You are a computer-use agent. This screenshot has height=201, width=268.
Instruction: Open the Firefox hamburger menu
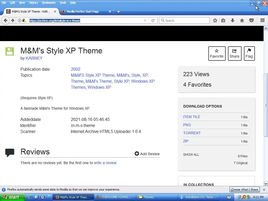tap(263, 20)
